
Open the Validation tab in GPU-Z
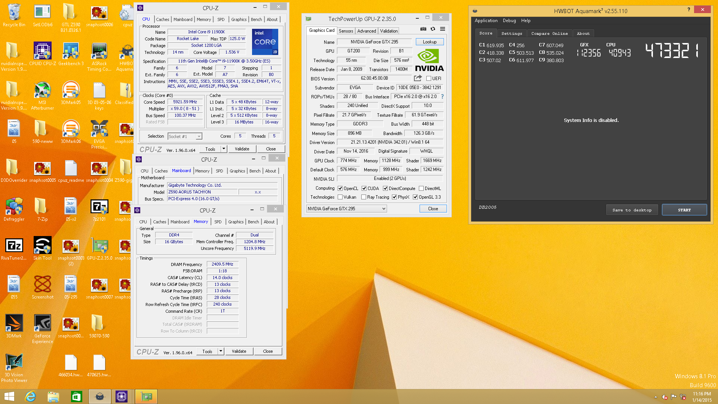[389, 31]
